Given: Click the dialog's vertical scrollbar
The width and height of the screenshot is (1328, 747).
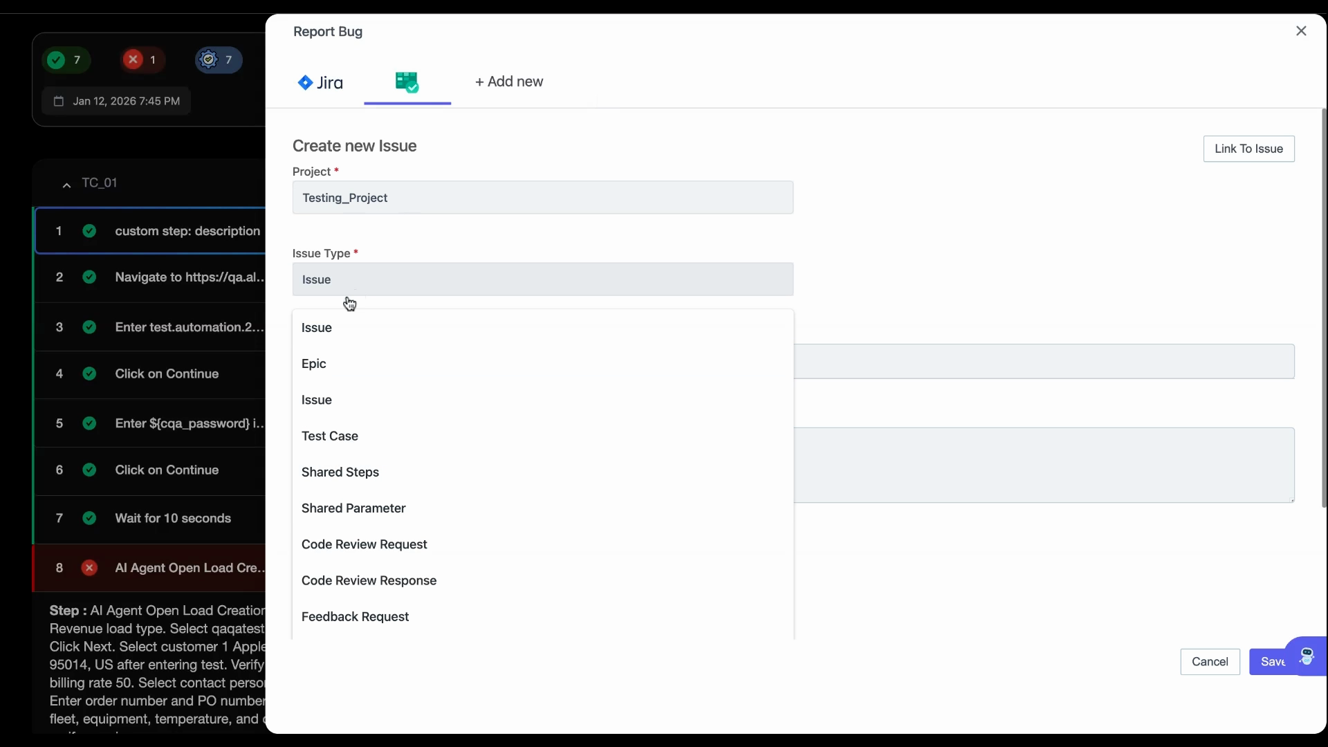Looking at the screenshot, I should tap(1324, 308).
